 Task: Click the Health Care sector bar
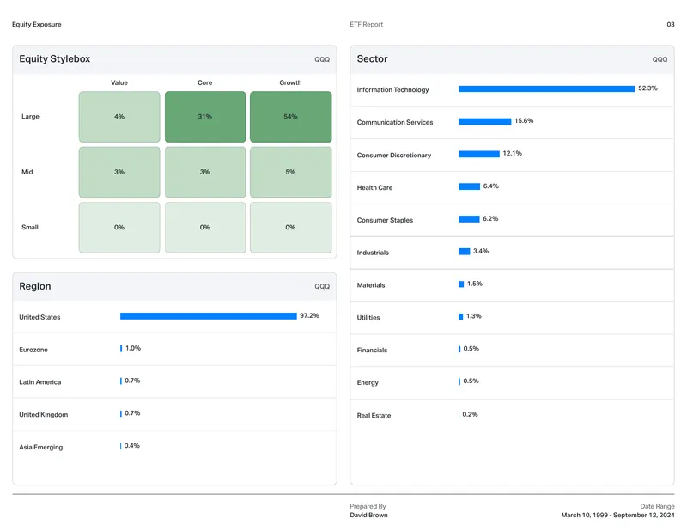469,186
